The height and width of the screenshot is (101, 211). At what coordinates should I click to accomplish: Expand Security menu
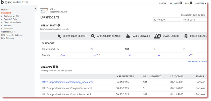tap(6, 26)
